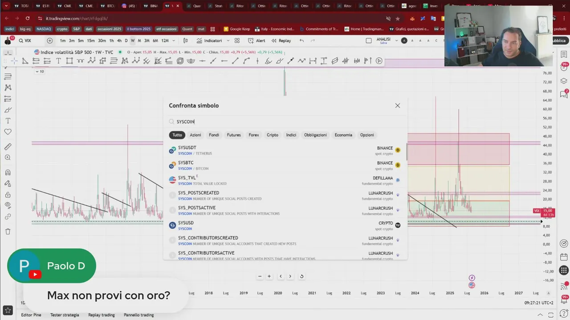
Task: Close the Confronta simbolo dialog
Action: [x=398, y=106]
